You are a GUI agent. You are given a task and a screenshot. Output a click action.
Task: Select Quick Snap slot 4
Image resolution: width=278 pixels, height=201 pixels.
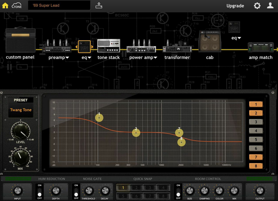[x=163, y=188]
